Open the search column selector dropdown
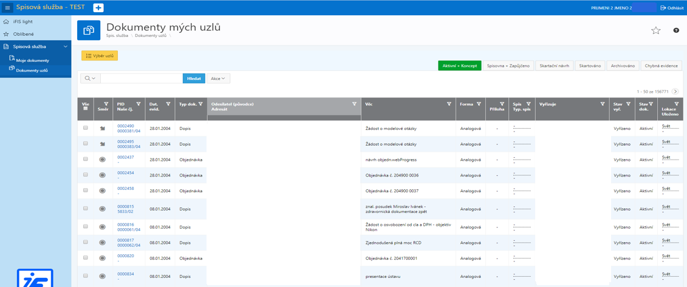 [x=91, y=78]
